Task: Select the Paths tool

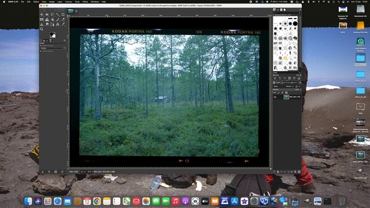Action: pos(52,24)
